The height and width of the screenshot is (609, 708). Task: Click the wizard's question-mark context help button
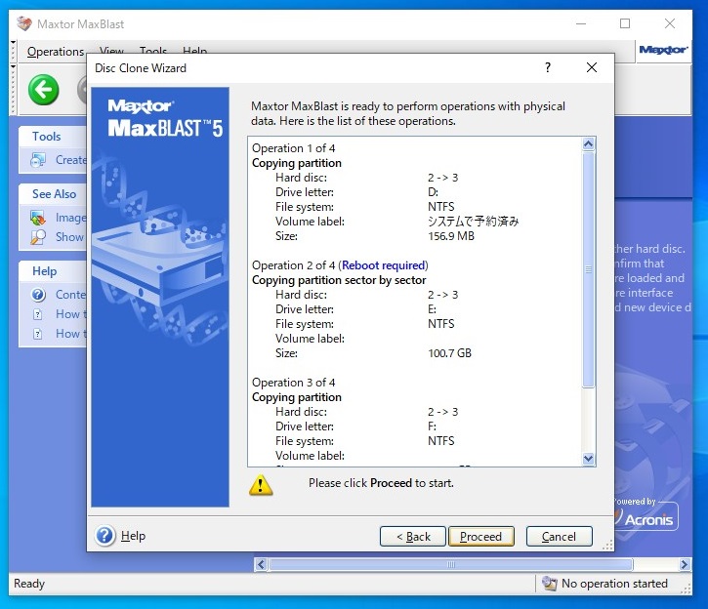point(548,67)
